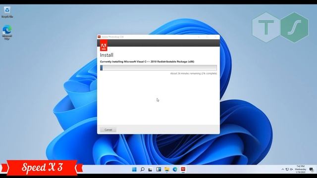The image size is (317, 178).
Task: Open the Recycle Bin desktop icon
Action: coord(7,12)
